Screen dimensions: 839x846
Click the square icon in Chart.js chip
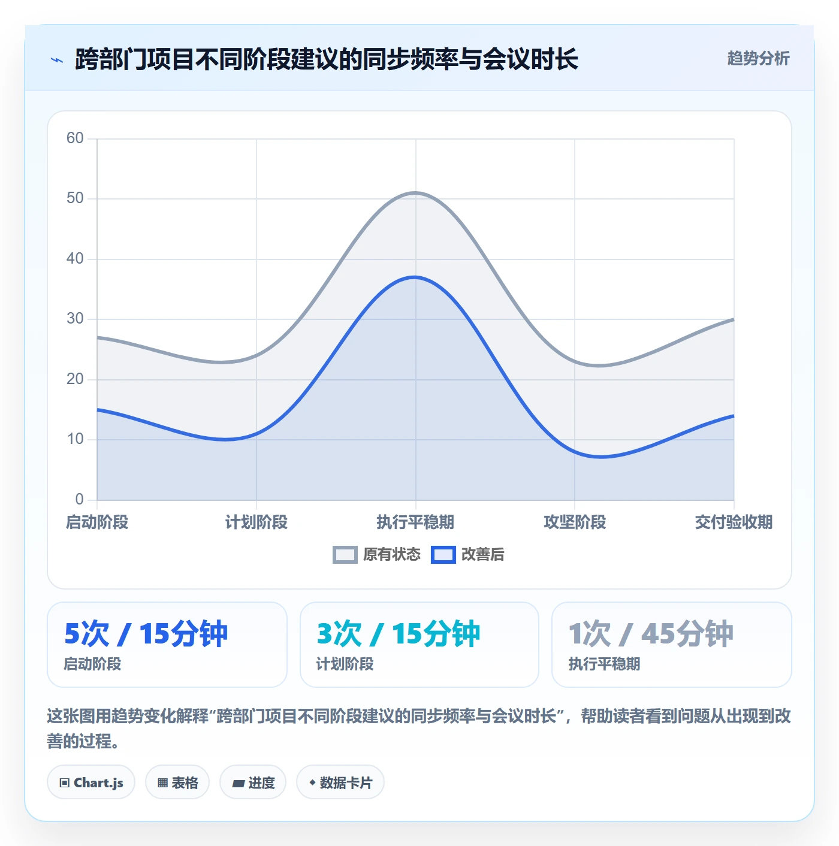(x=65, y=783)
